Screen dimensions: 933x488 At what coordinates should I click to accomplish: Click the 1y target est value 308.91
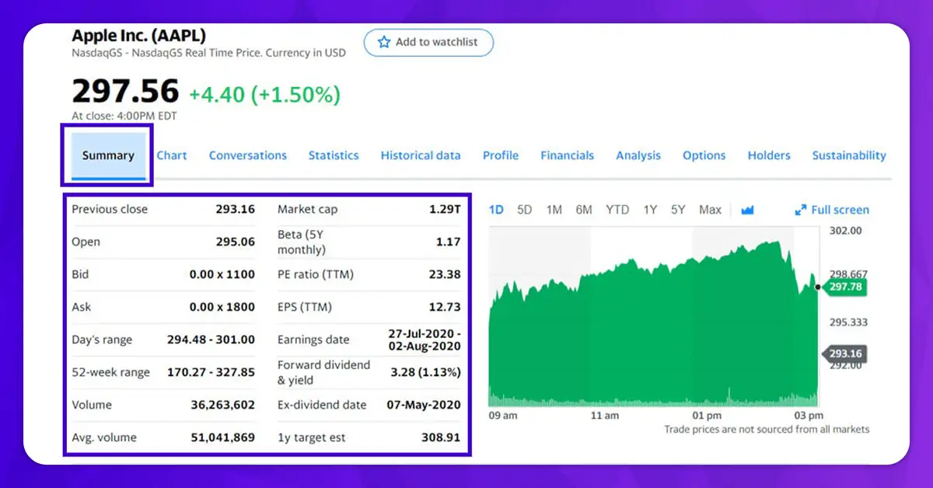(x=442, y=437)
